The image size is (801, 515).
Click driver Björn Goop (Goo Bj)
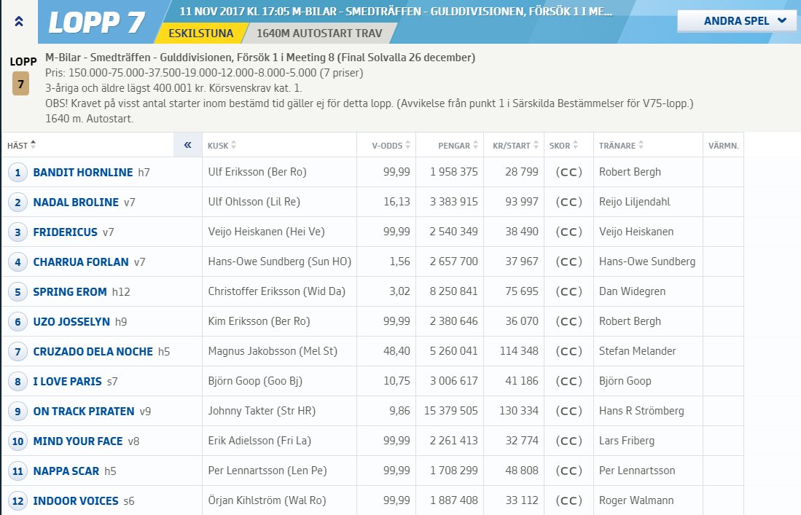[x=255, y=381]
